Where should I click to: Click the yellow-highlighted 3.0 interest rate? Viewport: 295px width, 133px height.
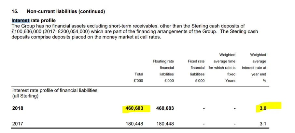coord(263,108)
